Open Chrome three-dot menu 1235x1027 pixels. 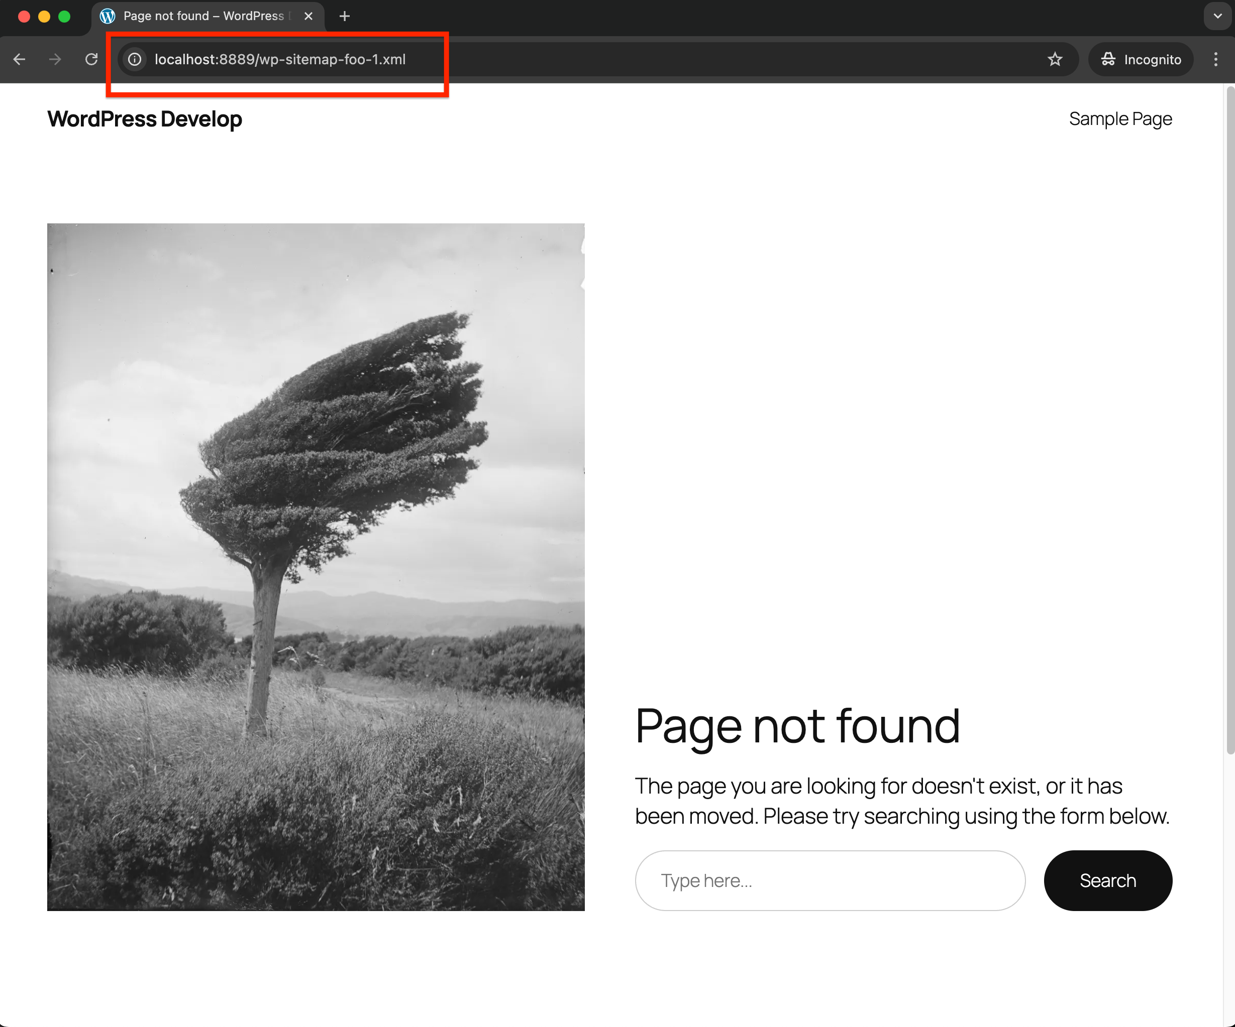[1215, 59]
